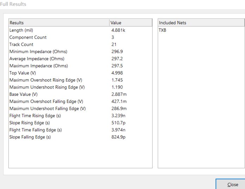
Task: Select the TXB net entry
Action: [162, 30]
